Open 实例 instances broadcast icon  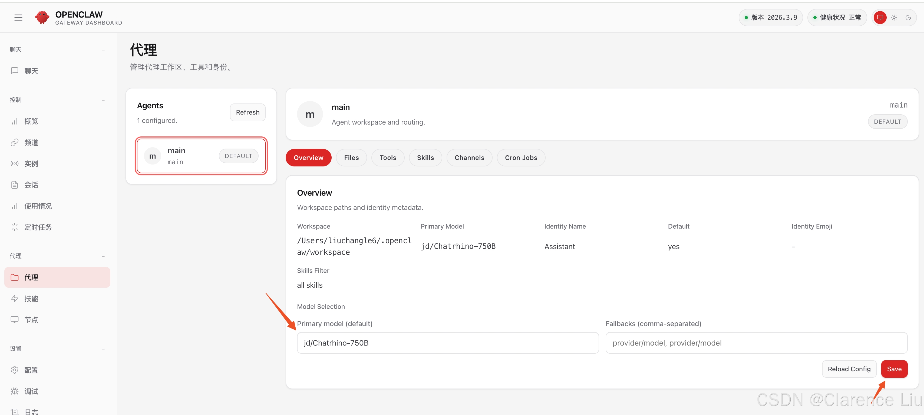coord(14,163)
